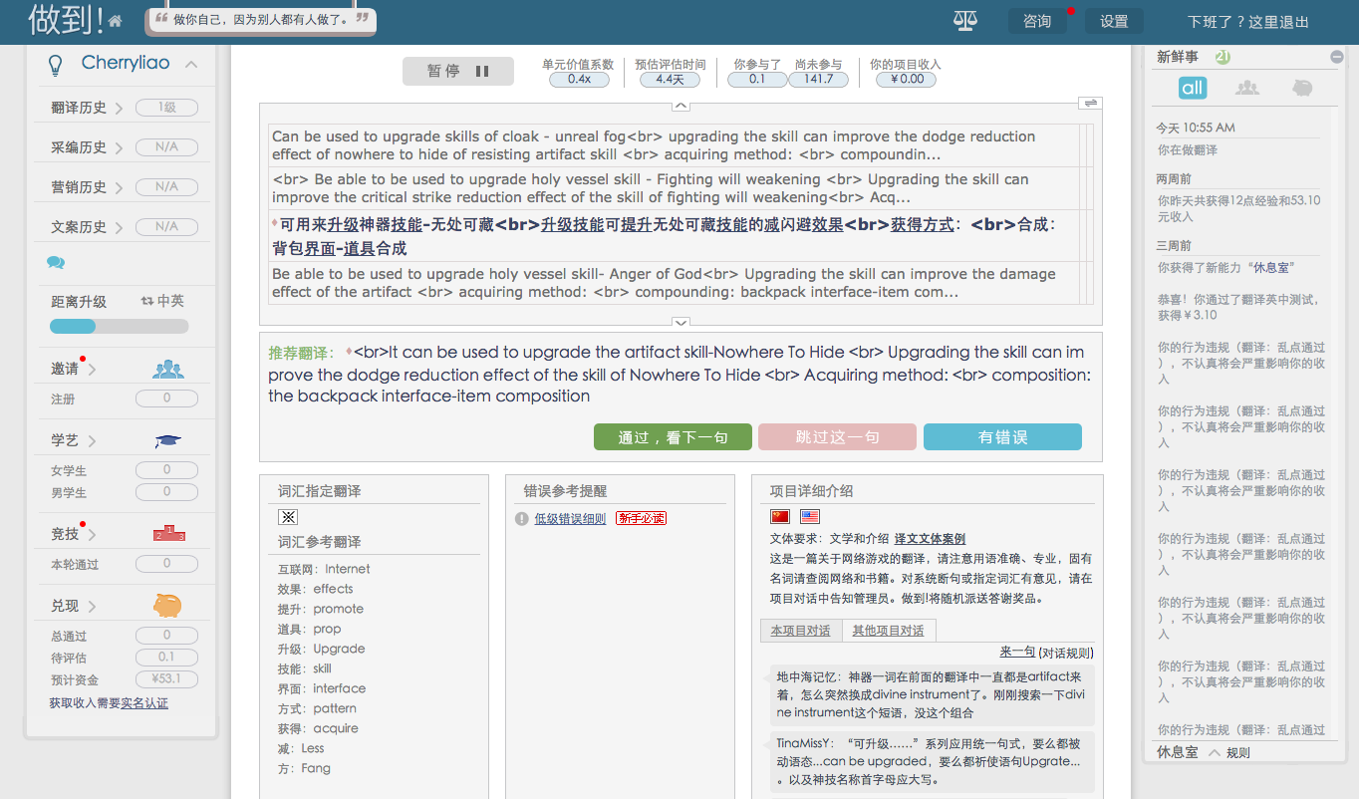Open the invite people group icon
The width and height of the screenshot is (1359, 799).
tap(168, 369)
